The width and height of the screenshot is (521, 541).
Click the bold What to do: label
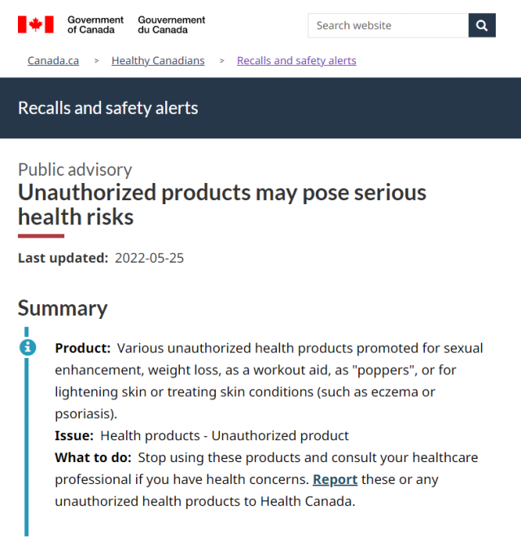(94, 457)
